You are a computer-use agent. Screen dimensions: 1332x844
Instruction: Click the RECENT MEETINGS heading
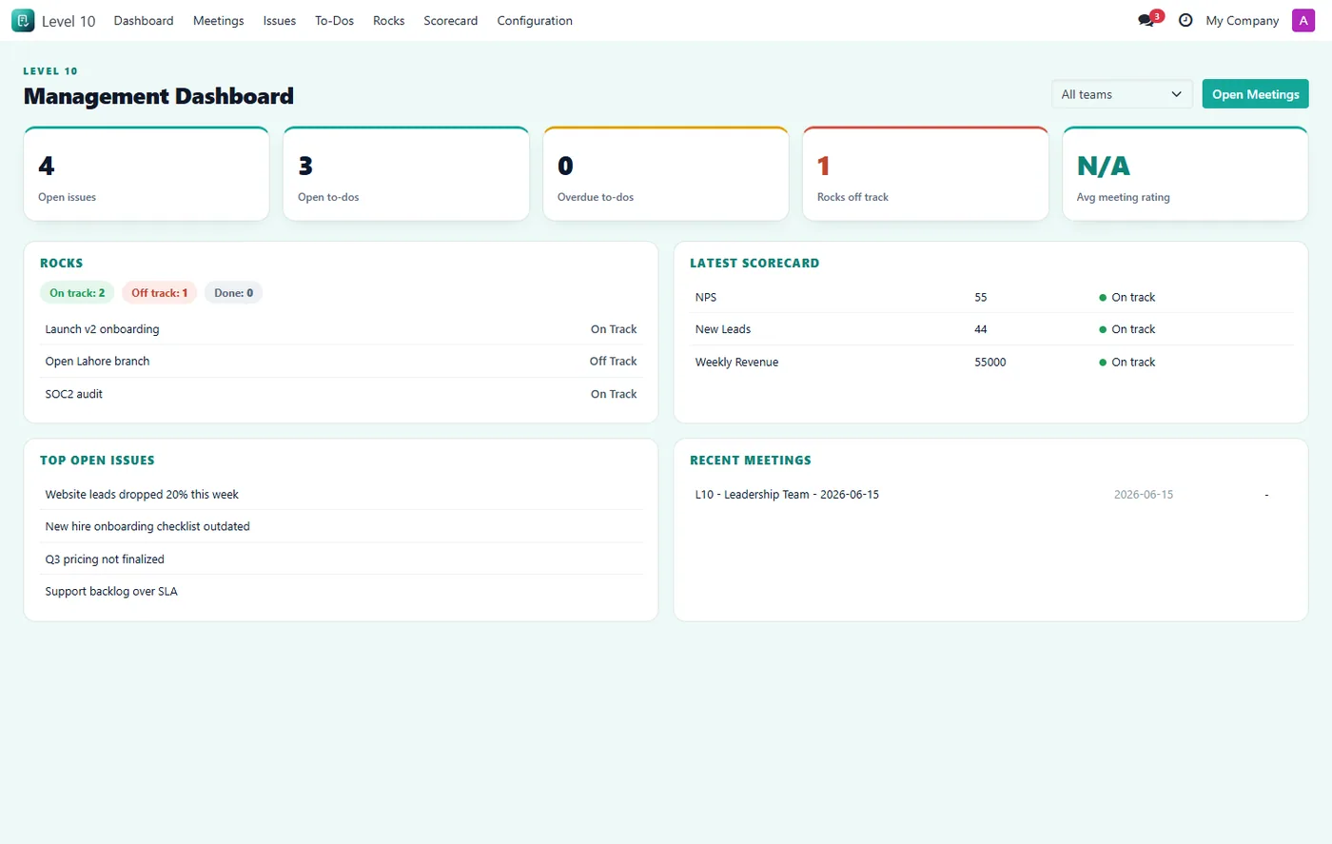[x=751, y=461]
